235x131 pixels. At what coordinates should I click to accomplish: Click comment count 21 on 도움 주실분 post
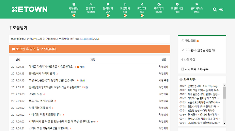coord(78,80)
